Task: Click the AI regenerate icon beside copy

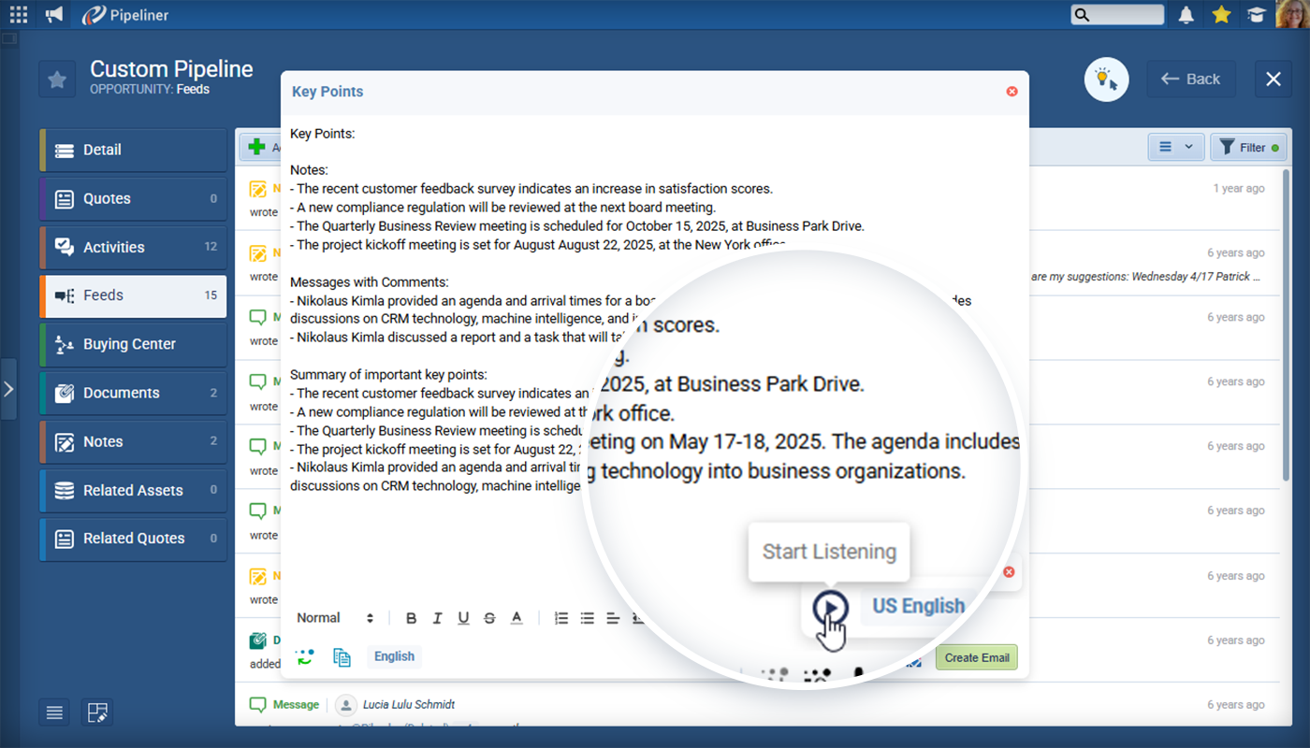Action: [305, 656]
